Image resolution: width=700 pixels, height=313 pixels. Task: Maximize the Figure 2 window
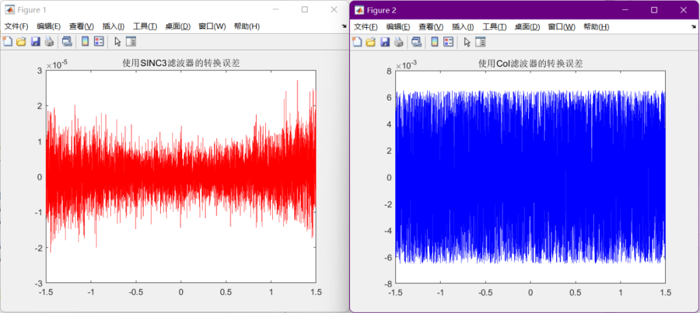(x=655, y=10)
